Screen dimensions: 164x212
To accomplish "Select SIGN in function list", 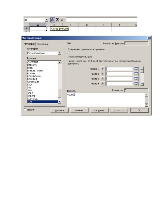I will click(x=42, y=85).
